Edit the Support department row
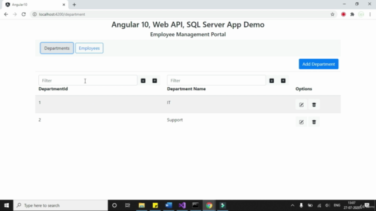 point(301,122)
